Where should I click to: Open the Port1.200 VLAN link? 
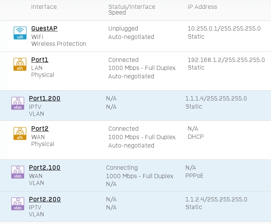45,98
